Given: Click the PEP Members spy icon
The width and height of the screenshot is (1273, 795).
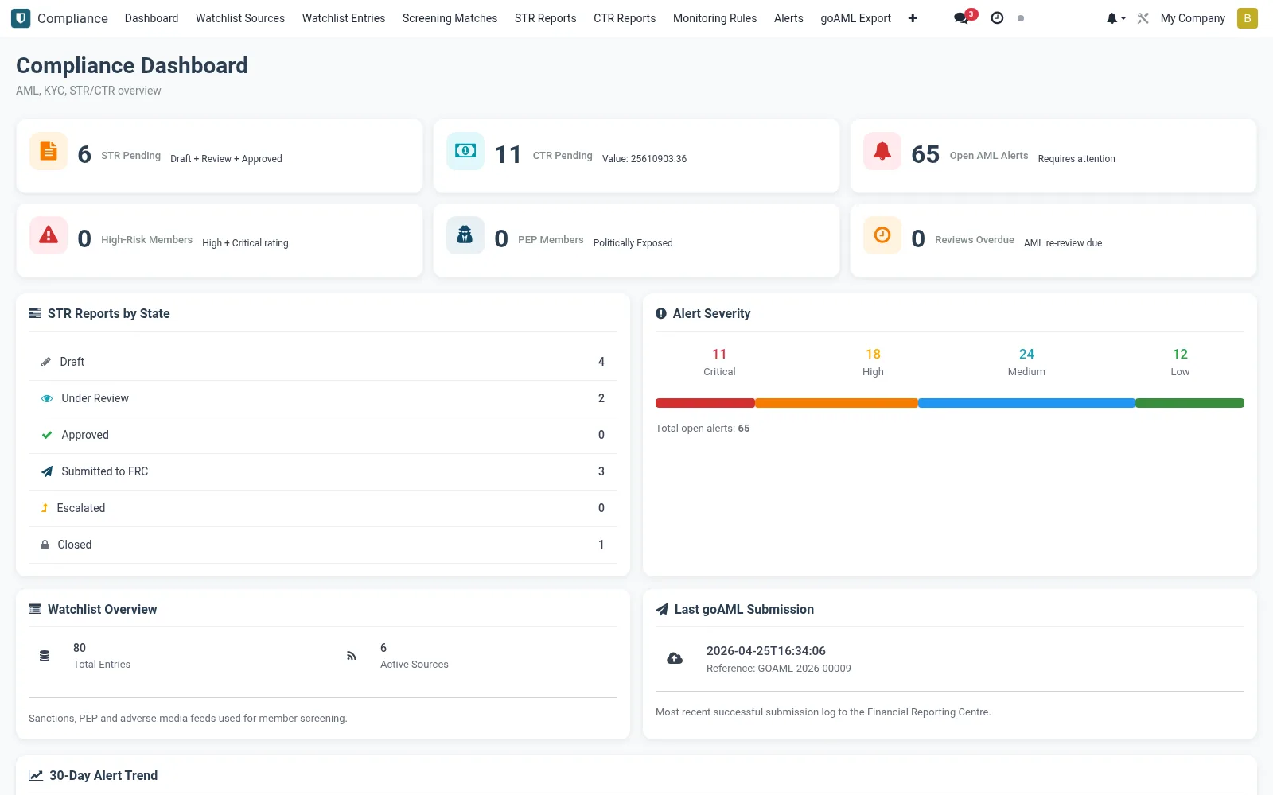Looking at the screenshot, I should (465, 235).
